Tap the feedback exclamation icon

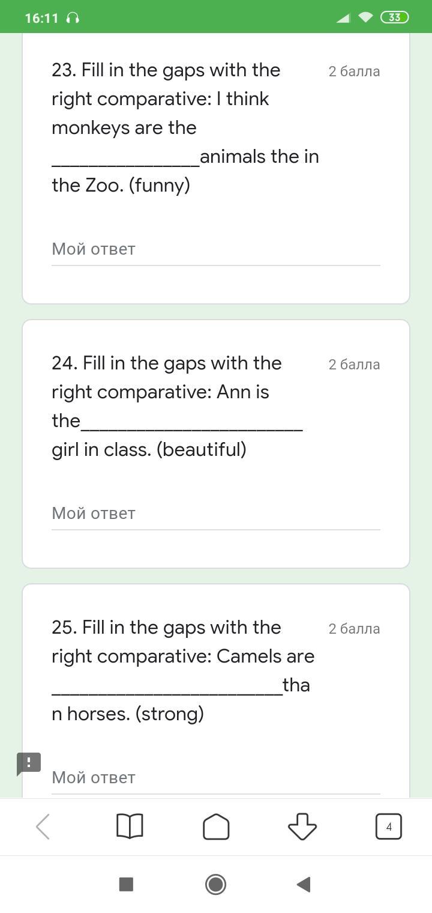pyautogui.click(x=29, y=763)
